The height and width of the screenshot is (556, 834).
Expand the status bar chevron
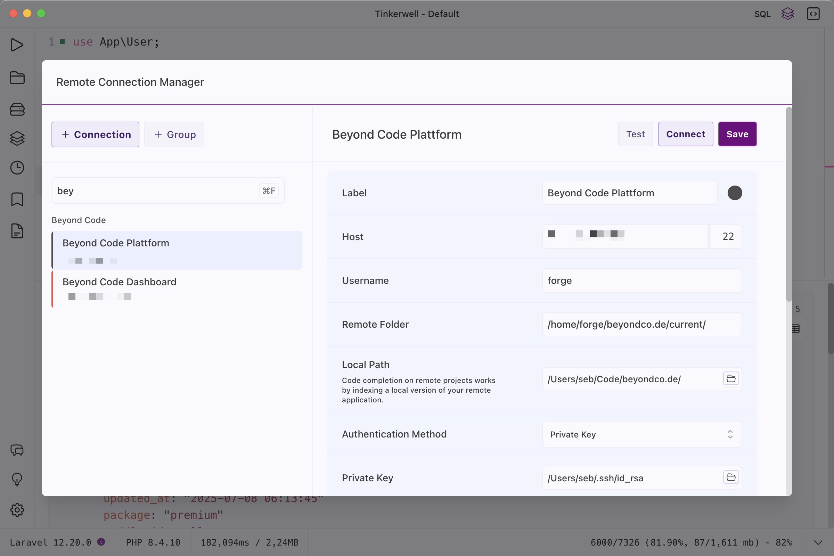[x=818, y=542]
